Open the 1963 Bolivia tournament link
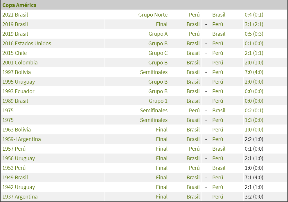 coord(17,130)
